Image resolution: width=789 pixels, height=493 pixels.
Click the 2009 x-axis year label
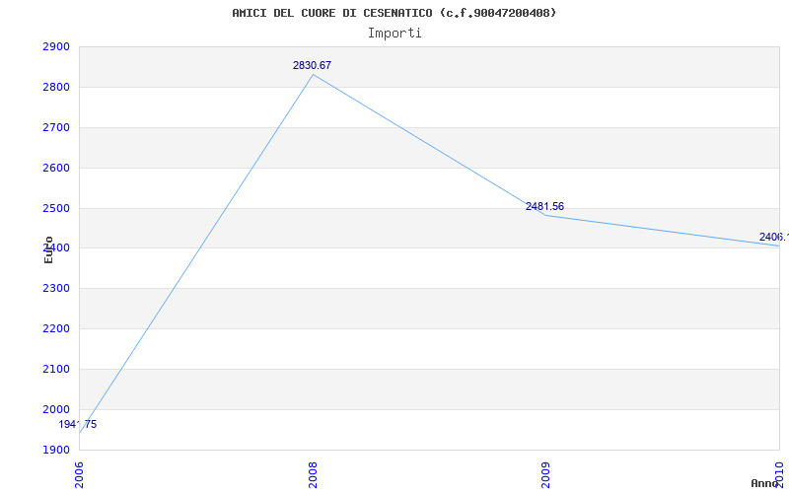pyautogui.click(x=546, y=475)
